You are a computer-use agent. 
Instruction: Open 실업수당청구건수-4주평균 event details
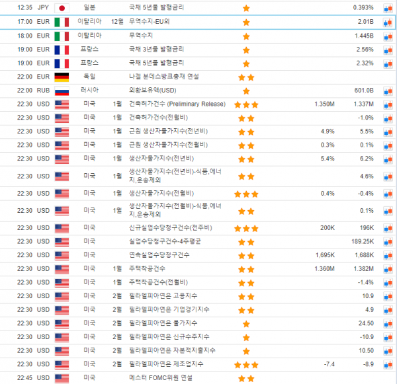pos(164,242)
